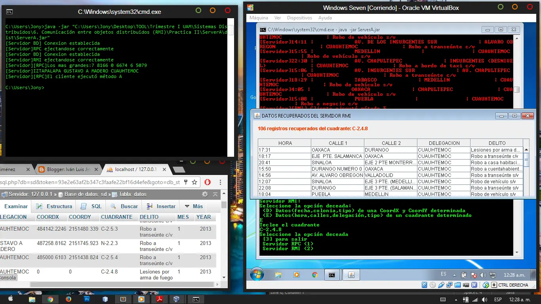Screen dimensions: 541x304
Task: Open the Máquina menu in VirtualBox
Action: click(259, 18)
